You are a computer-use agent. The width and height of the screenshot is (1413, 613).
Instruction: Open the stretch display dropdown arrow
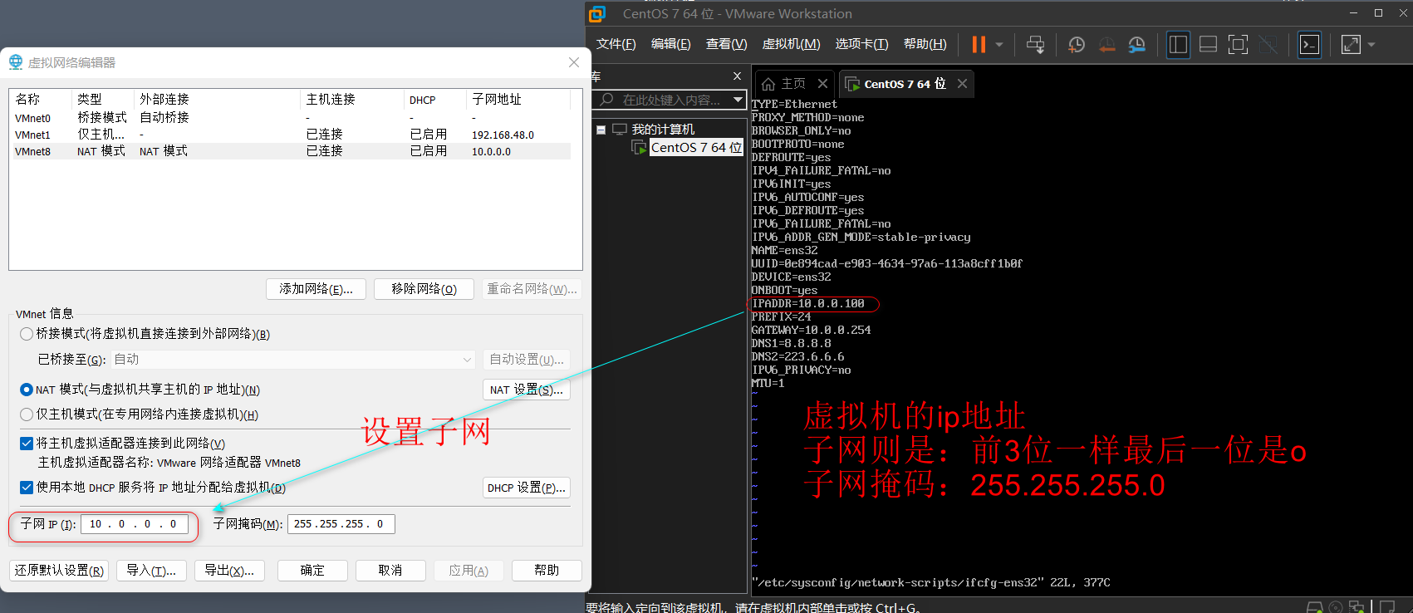(1371, 45)
